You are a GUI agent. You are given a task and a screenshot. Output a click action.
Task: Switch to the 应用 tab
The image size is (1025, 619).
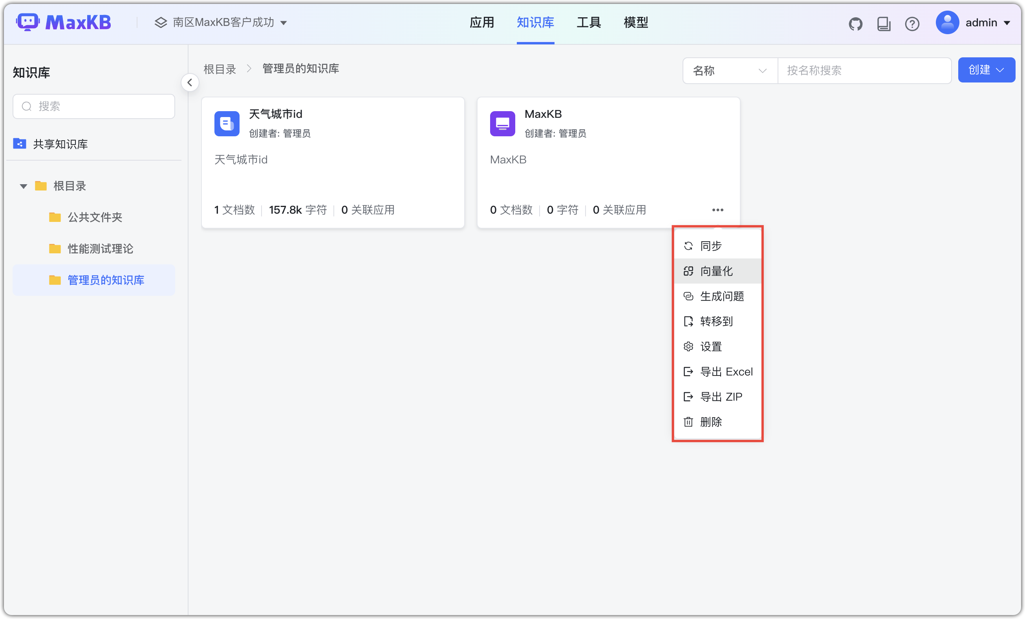[482, 22]
